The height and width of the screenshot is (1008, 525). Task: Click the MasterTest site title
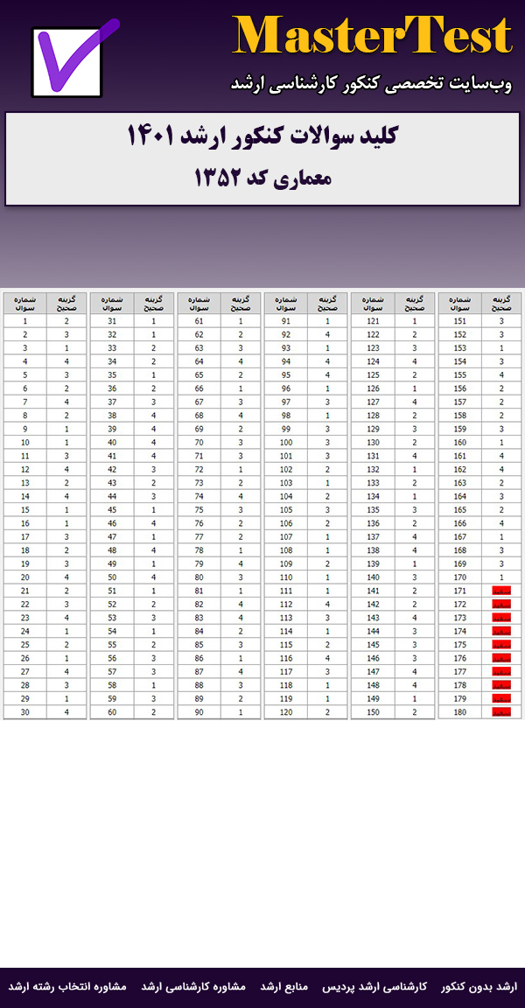click(372, 37)
